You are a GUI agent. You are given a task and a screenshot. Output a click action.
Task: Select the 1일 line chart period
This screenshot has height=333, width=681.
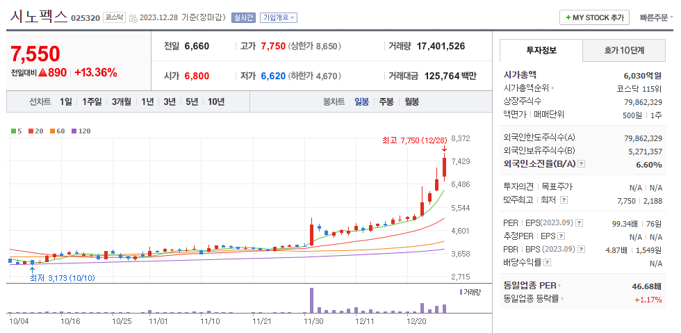pos(66,101)
